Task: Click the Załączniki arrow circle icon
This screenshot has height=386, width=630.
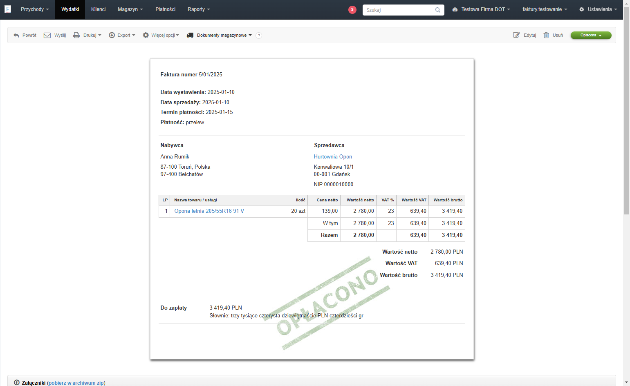Action: (17, 383)
